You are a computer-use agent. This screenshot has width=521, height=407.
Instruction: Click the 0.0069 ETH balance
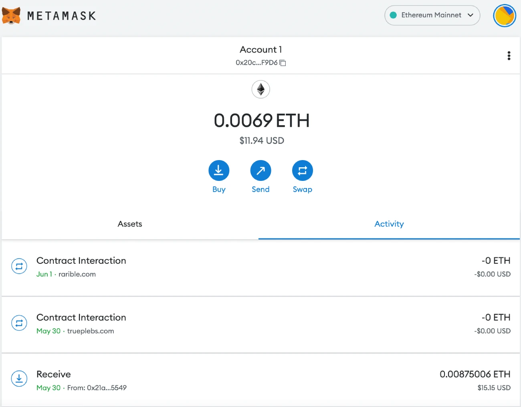coord(262,120)
